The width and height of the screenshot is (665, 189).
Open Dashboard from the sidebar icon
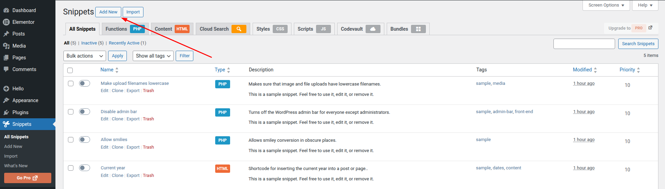tap(6, 10)
